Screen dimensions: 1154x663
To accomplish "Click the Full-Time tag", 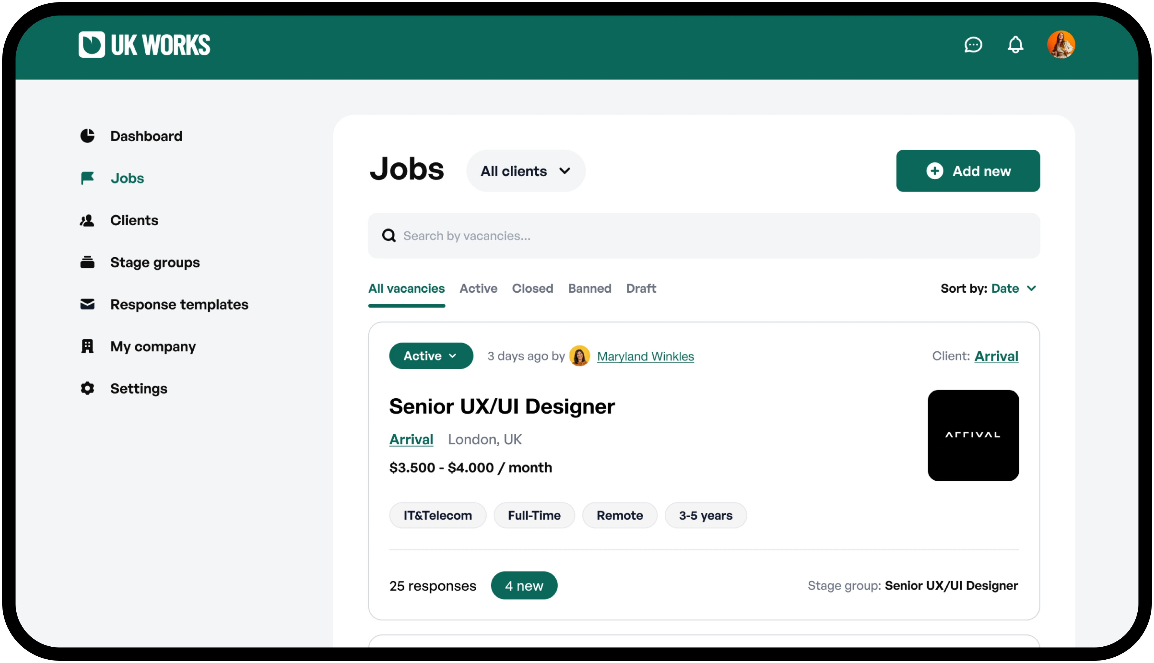I will point(534,516).
